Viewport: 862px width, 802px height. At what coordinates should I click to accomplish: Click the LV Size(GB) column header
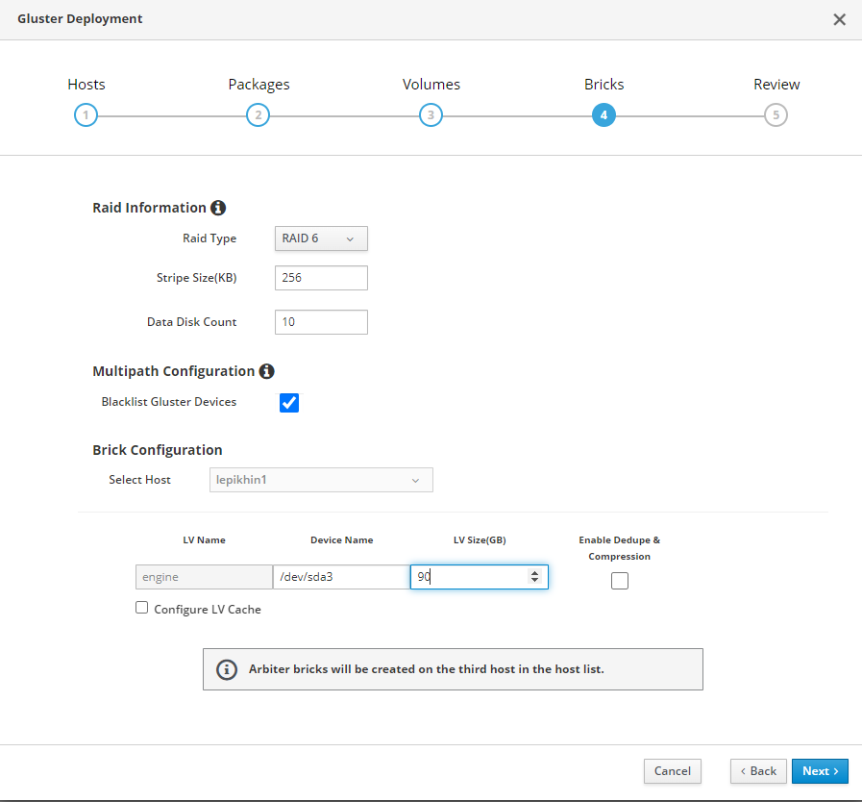click(x=480, y=540)
